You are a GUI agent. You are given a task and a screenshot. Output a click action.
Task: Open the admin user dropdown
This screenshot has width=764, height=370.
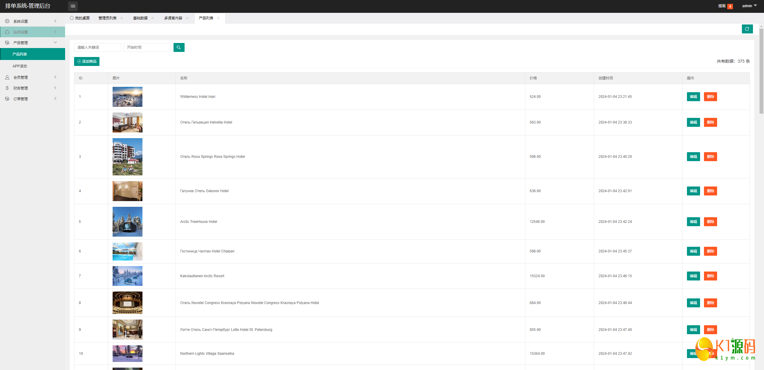click(749, 6)
